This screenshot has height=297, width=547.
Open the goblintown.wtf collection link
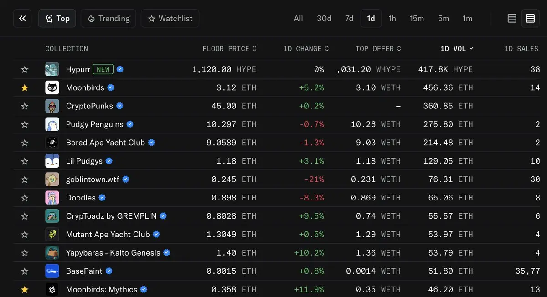tap(93, 179)
